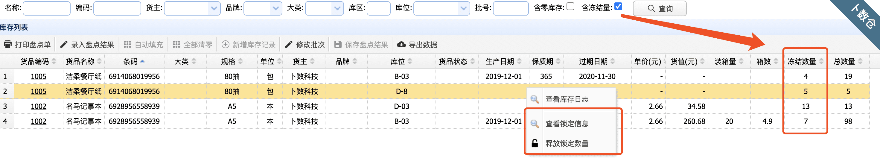Click the floppy icon for 保存盘点结果
The image size is (880, 161).
[338, 44]
